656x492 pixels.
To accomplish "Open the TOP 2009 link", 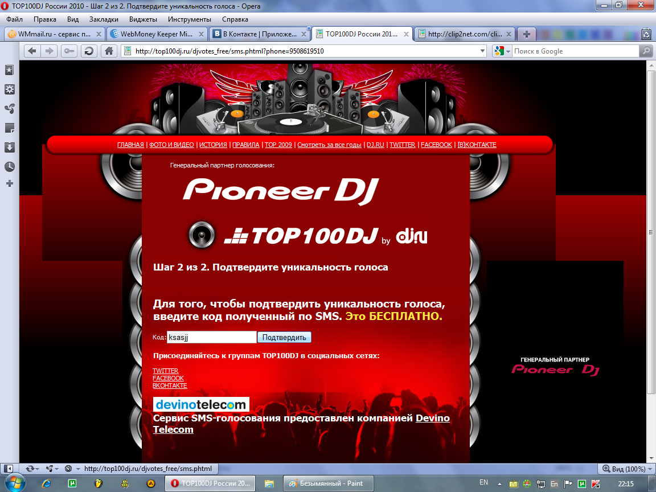I will [278, 145].
